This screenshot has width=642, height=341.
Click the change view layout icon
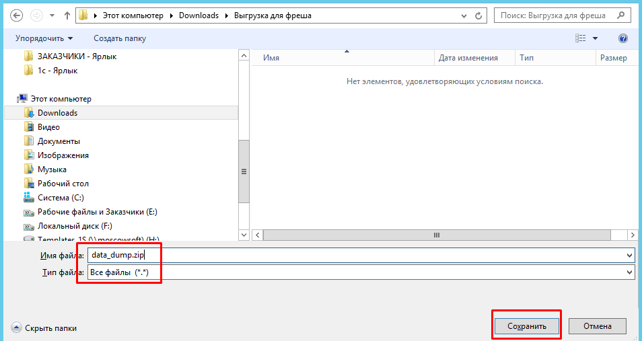(x=581, y=38)
